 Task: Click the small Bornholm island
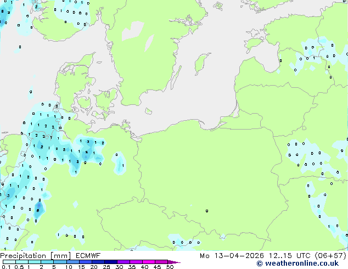(149, 111)
